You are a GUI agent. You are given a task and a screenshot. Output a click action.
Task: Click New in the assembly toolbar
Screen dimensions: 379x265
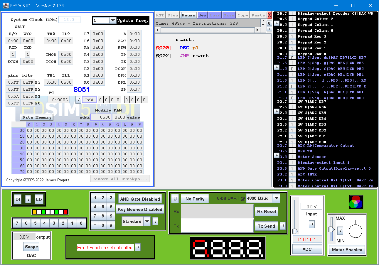pos(202,15)
